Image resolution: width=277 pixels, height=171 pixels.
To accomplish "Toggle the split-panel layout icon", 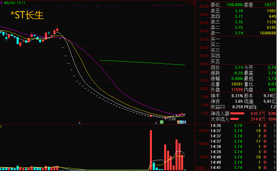I will [x=193, y=3].
